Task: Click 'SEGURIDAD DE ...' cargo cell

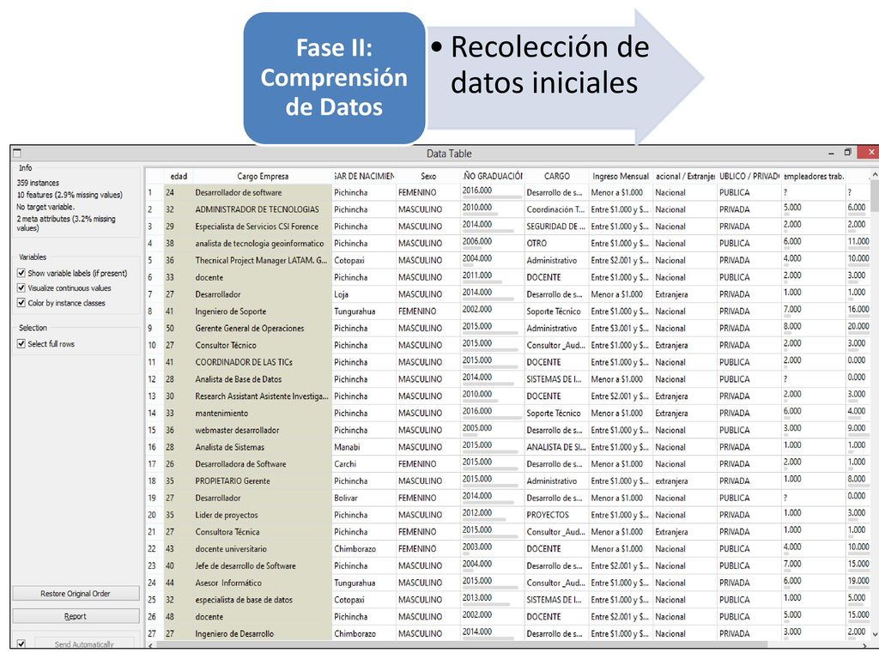Action: click(556, 227)
